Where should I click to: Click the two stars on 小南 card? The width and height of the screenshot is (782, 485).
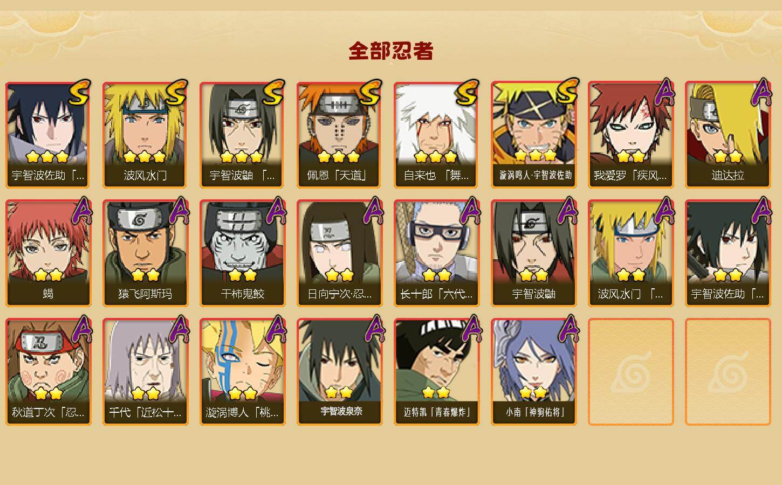[x=533, y=392]
